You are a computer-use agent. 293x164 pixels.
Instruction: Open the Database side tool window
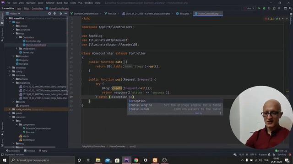[291, 19]
